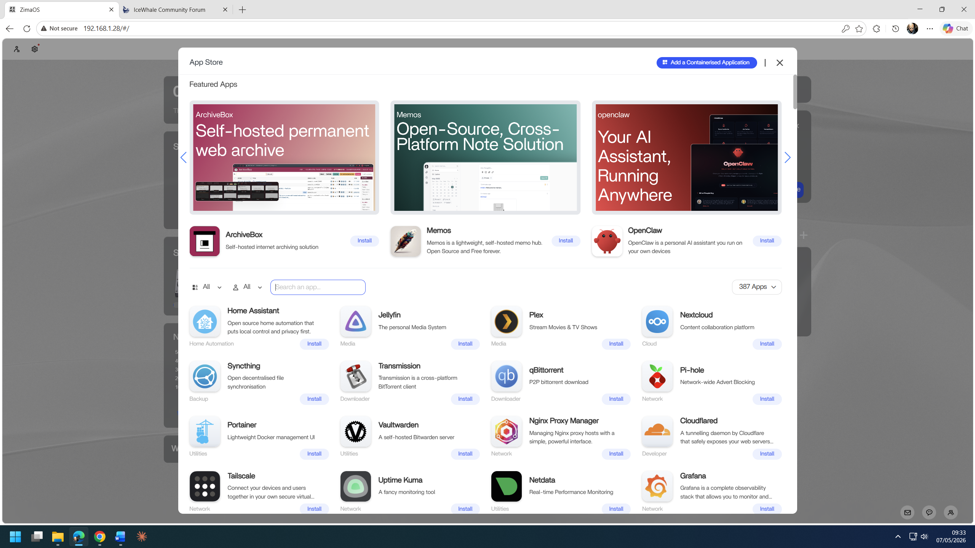Viewport: 975px width, 548px height.
Task: Select the Pi-hole app icon
Action: 657,376
